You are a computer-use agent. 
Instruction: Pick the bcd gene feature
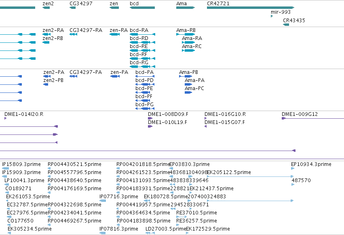click(142, 8)
